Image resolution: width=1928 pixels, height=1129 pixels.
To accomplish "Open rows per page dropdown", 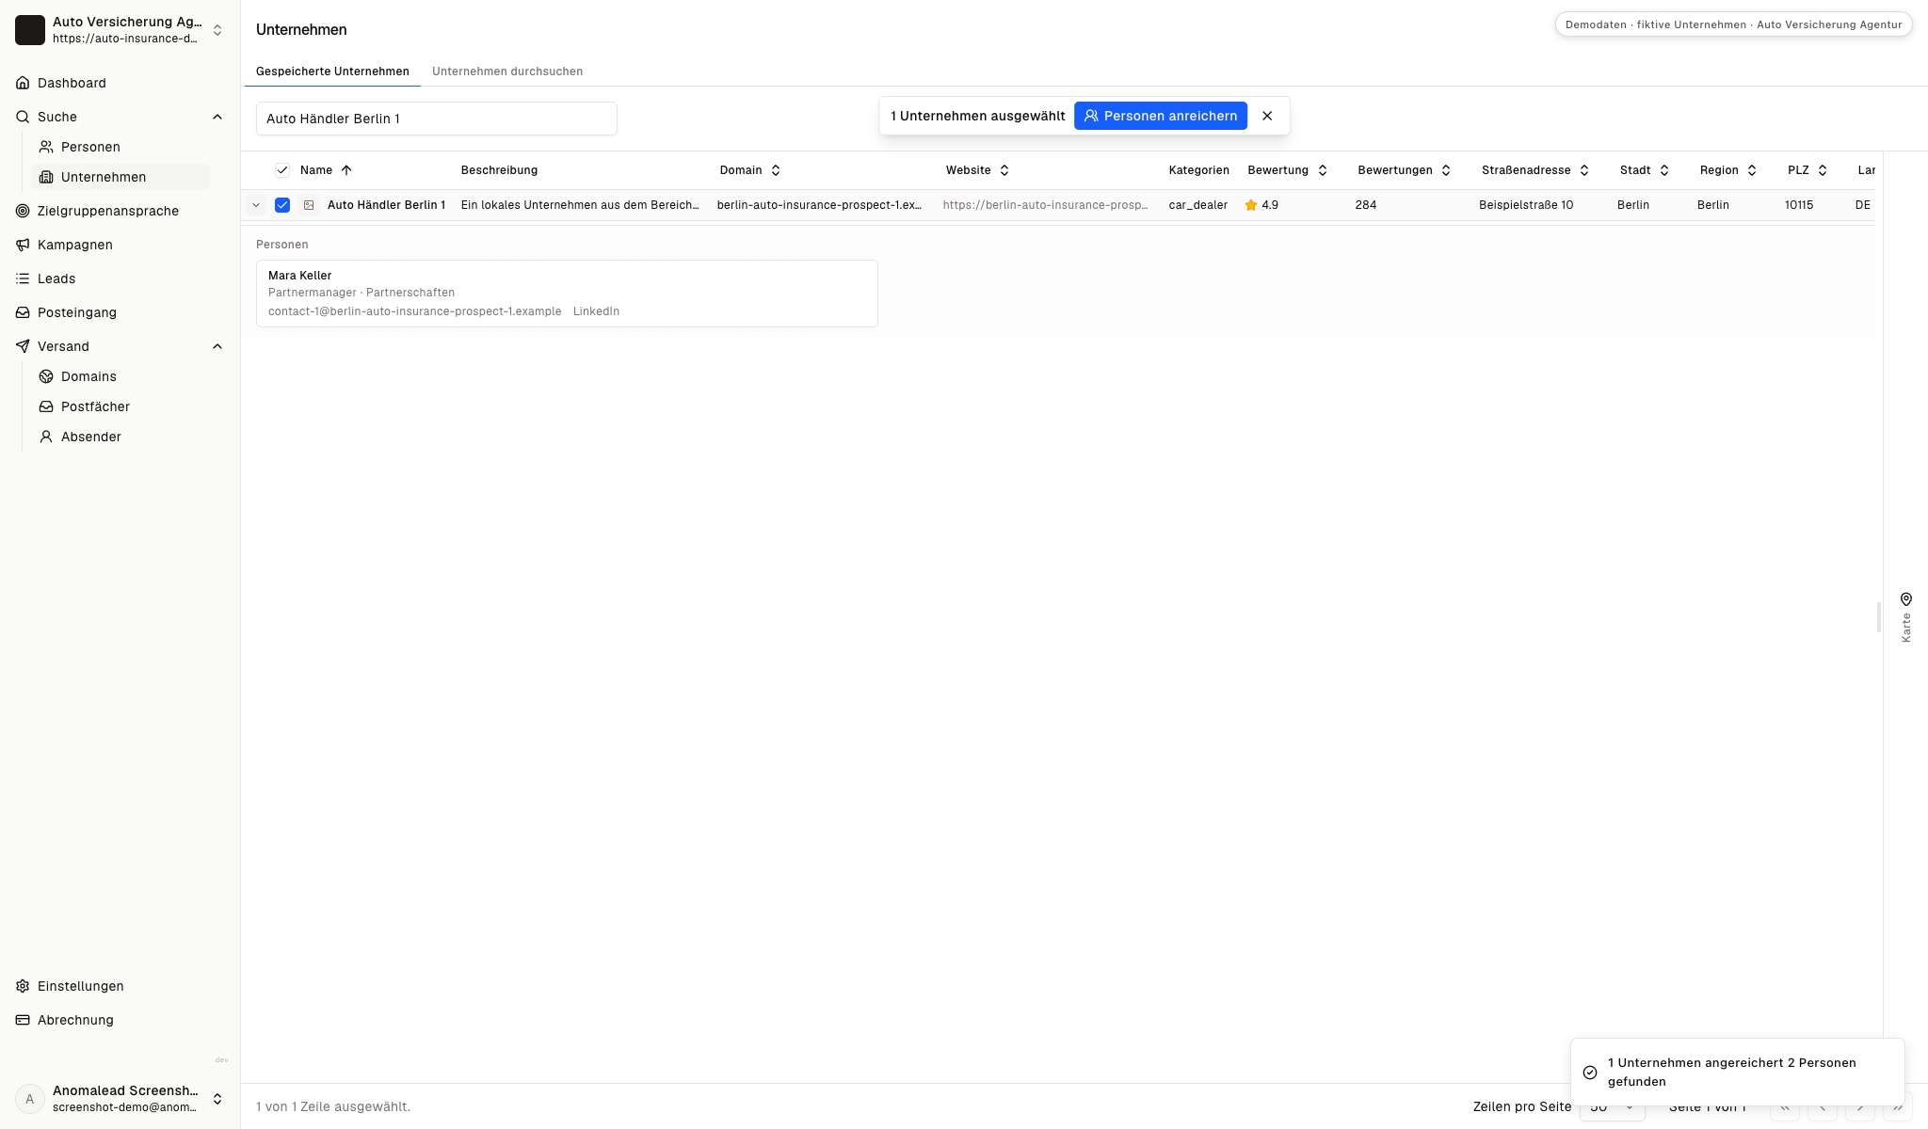I will click(1612, 1106).
